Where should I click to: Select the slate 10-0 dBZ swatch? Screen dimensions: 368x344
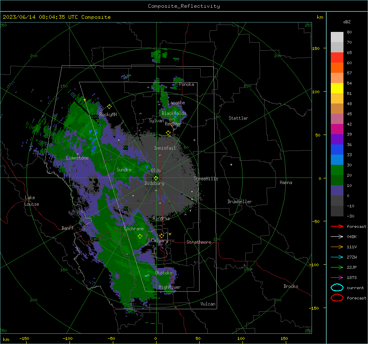337,191
